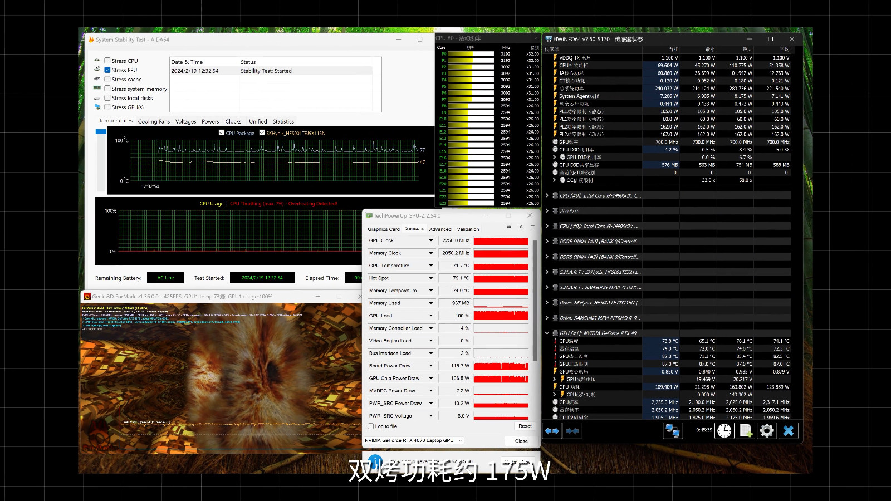Enable Log to file in GPU-Z
The image size is (891, 501).
coord(371,426)
